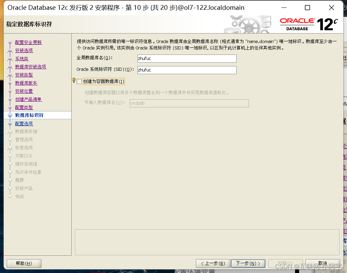Enable the 创建为容器数据库 checkbox

(79, 81)
